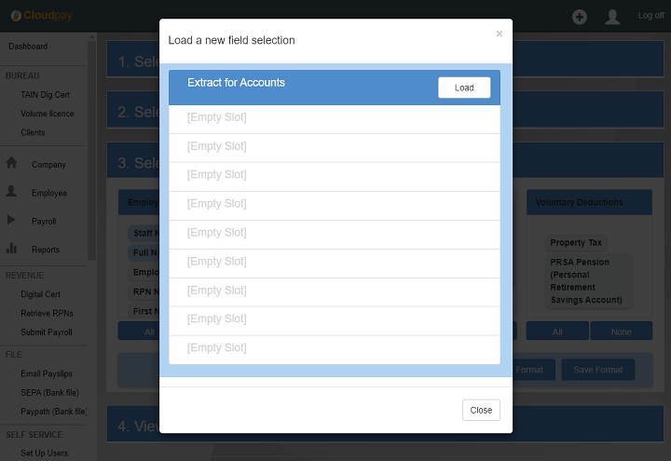
Task: Select the first Empty Slot row
Action: click(x=334, y=118)
